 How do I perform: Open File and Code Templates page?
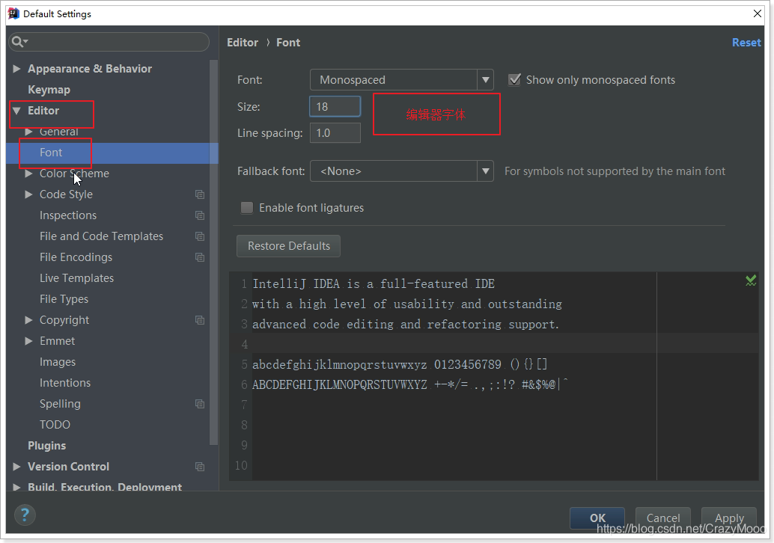(x=101, y=236)
